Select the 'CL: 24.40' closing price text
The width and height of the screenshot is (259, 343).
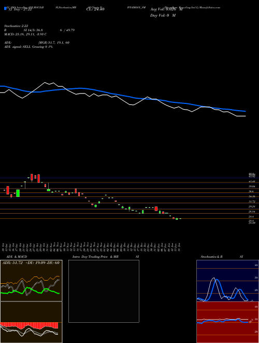coord(95,9)
